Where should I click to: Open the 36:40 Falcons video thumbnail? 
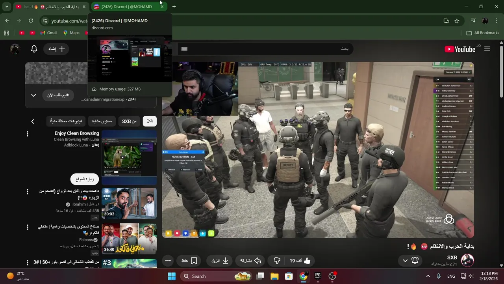tap(129, 239)
